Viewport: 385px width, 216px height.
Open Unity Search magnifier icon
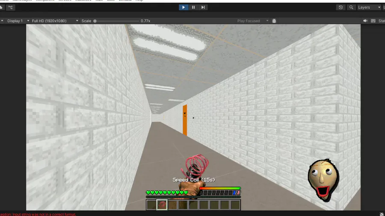pyautogui.click(x=351, y=7)
